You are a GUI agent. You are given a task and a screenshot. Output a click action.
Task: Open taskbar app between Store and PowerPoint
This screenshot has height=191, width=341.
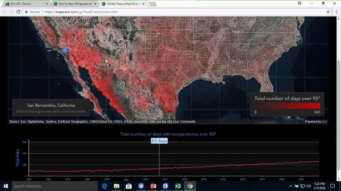click(x=141, y=186)
